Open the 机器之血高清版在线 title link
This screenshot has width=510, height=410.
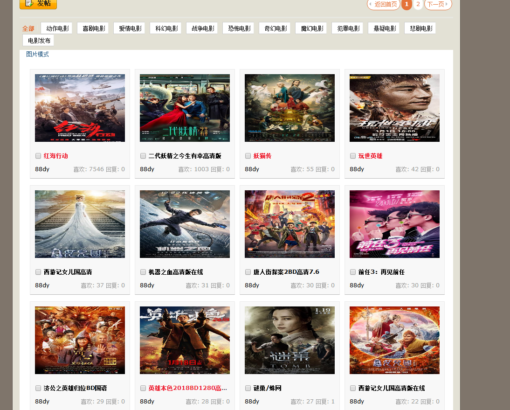click(176, 272)
